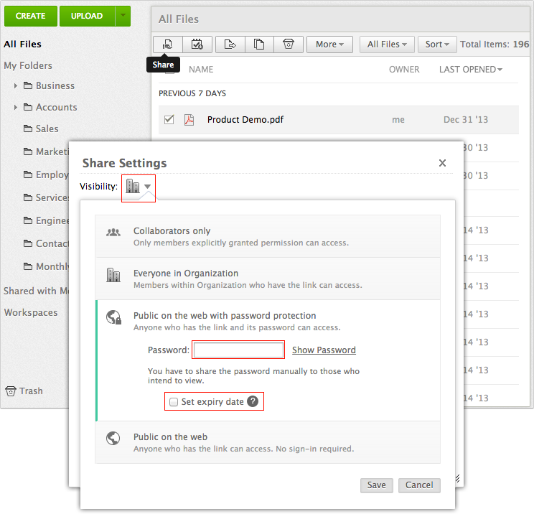Sort by Last Opened column header
Viewport: 534px width, 514px height.
pyautogui.click(x=470, y=70)
